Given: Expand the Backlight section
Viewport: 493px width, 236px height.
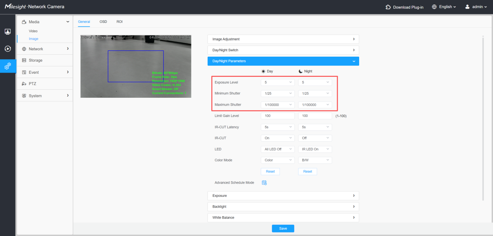Looking at the screenshot, I should coord(283,206).
